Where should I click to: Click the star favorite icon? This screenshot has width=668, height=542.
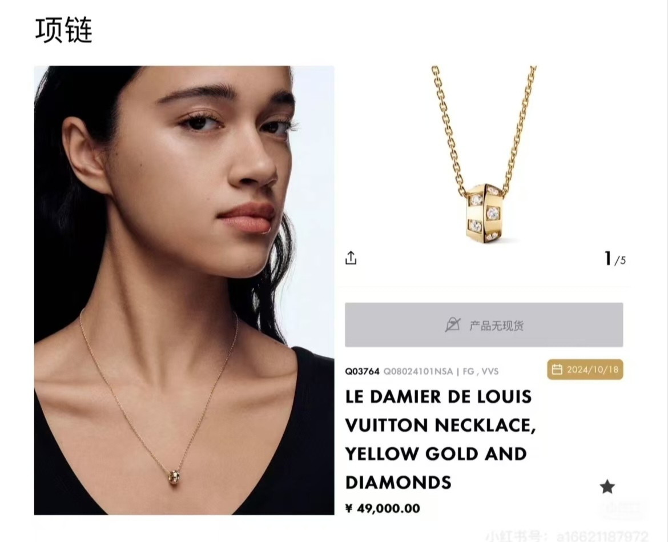(607, 487)
